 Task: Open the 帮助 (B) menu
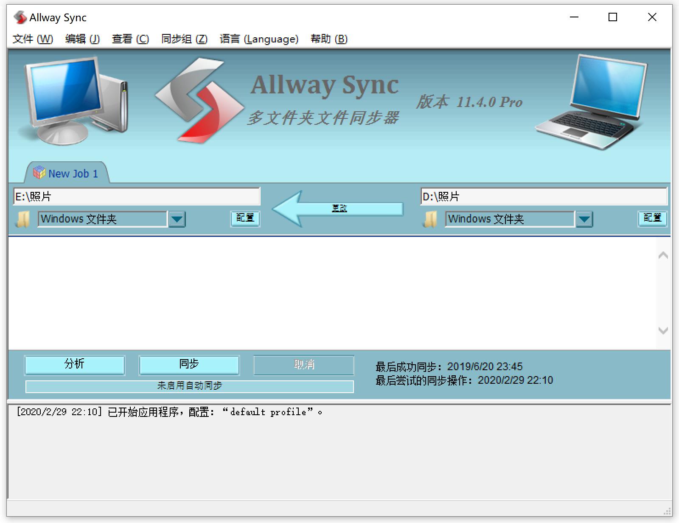pos(329,39)
